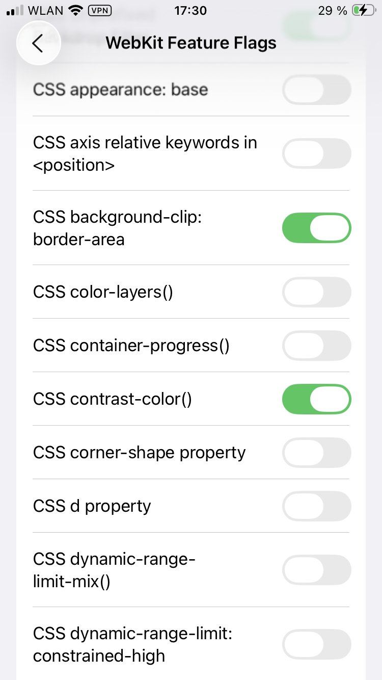Screen dimensions: 382x680
Task: Tap the 17:30 clock in status bar
Action: (190, 11)
